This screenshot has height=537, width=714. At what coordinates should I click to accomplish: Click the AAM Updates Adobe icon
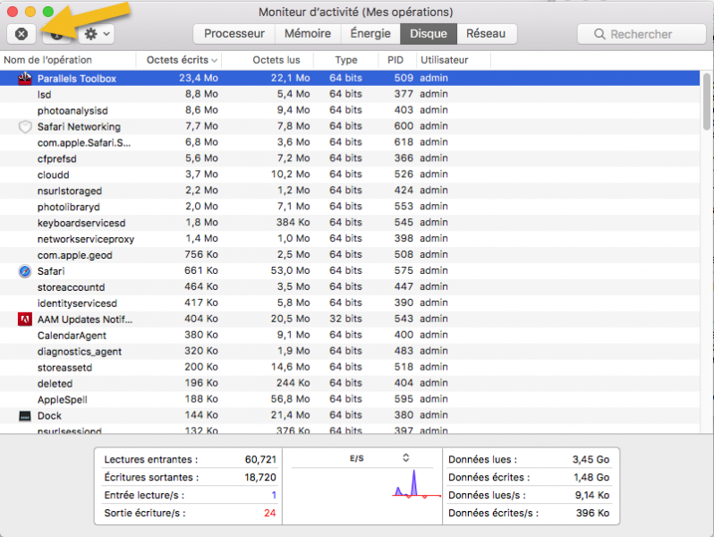(24, 320)
